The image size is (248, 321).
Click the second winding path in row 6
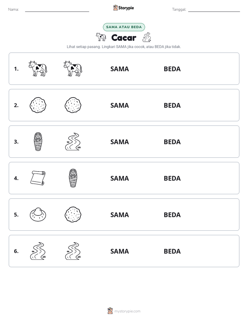[73, 251]
